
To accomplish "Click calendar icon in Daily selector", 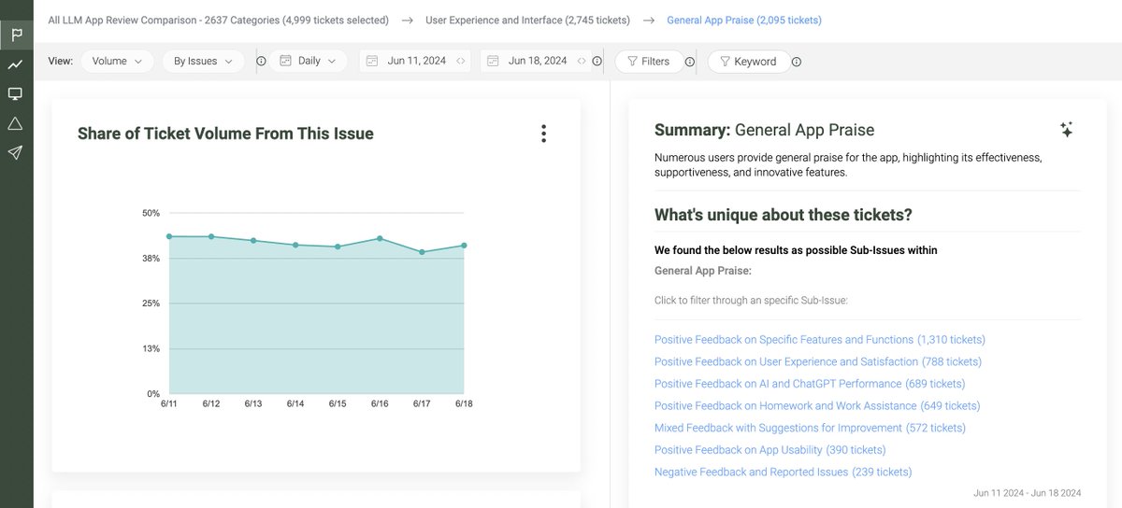I will tap(284, 61).
